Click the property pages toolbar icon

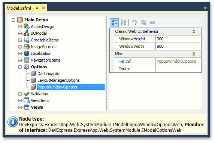[143, 22]
